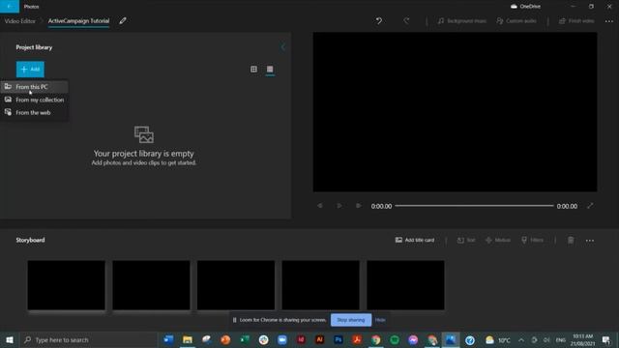The image size is (619, 348).
Task: Open clock and date in taskbar
Action: (x=582, y=339)
